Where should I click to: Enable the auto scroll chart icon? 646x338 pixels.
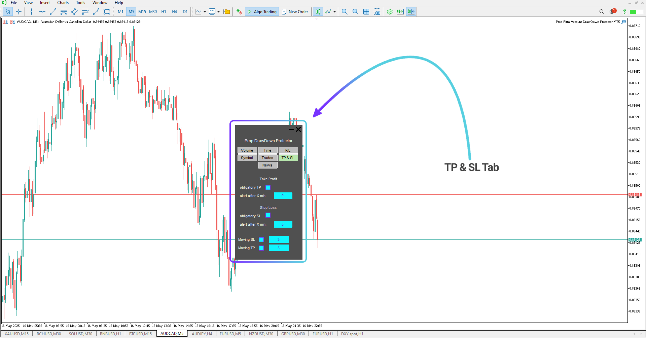point(400,11)
